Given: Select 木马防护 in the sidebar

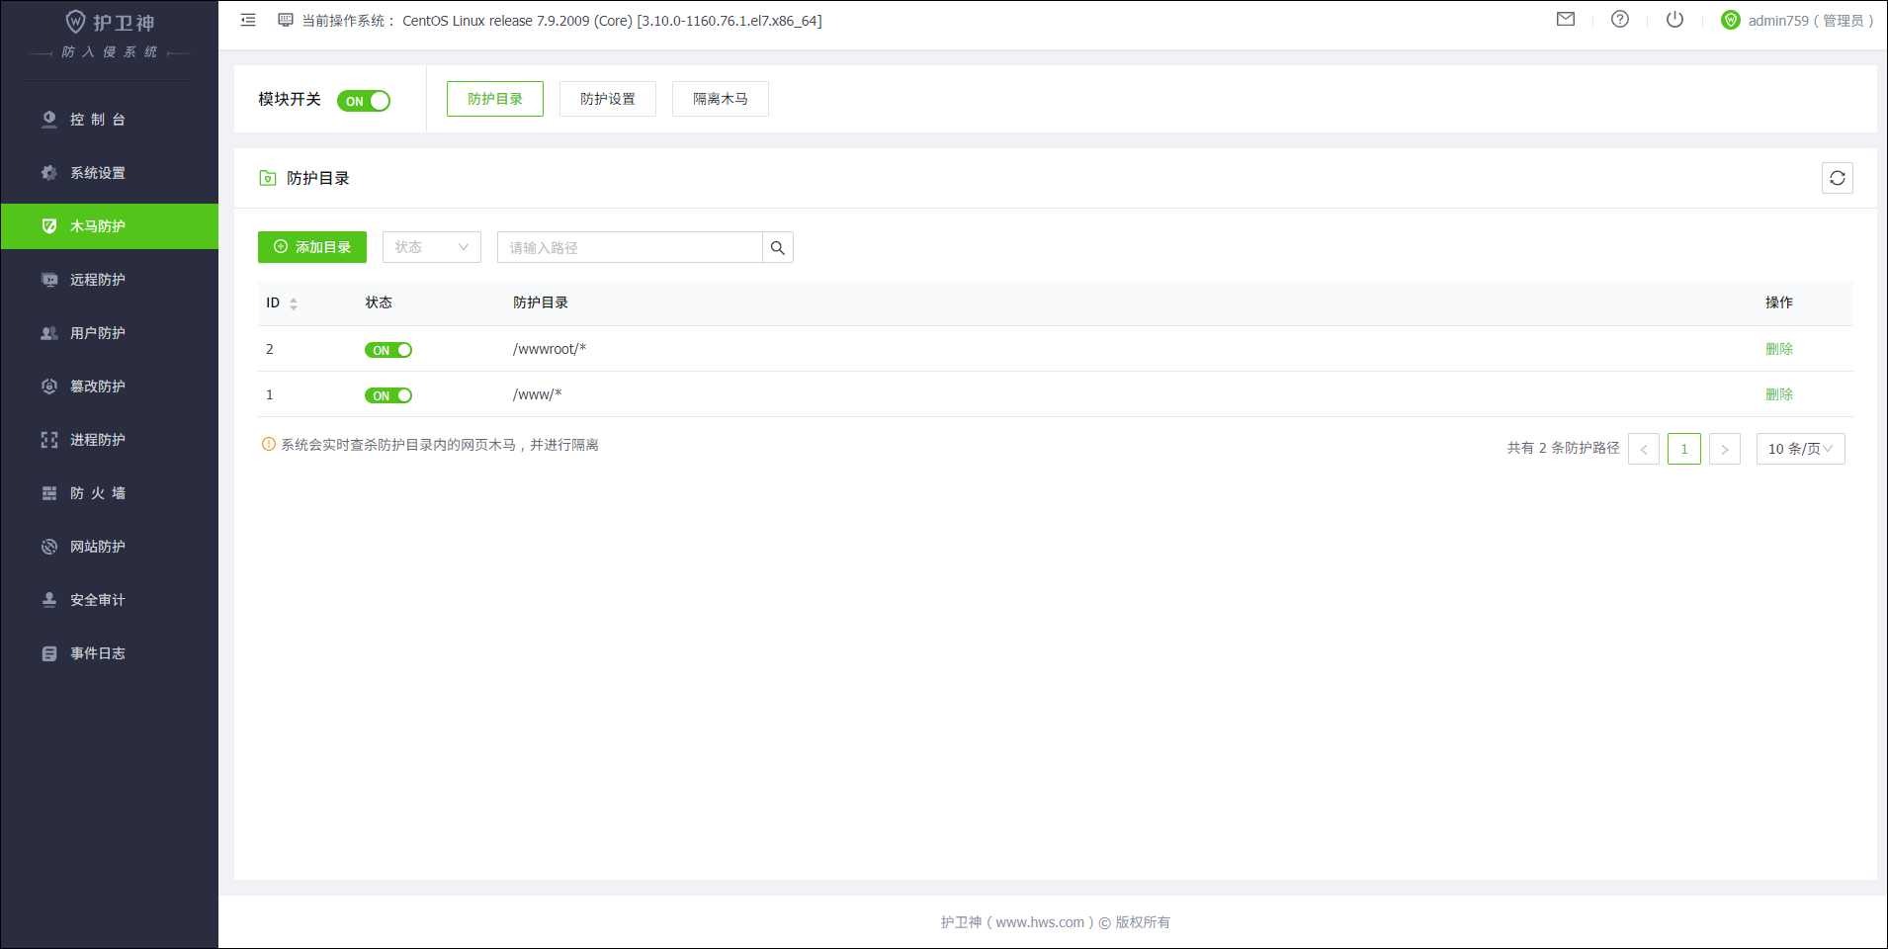Looking at the screenshot, I should (109, 226).
